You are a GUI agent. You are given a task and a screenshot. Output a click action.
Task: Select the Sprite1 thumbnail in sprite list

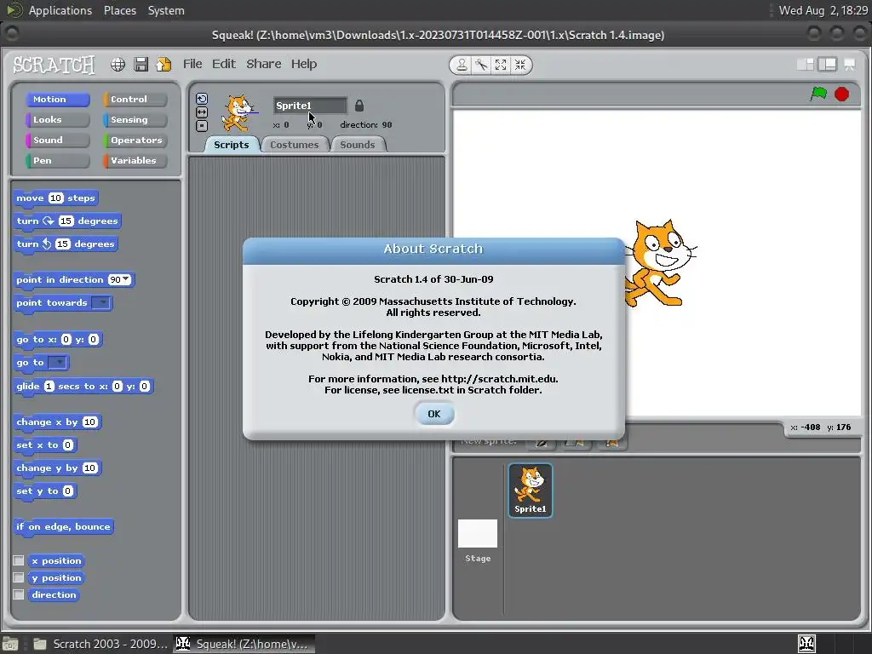pyautogui.click(x=530, y=490)
